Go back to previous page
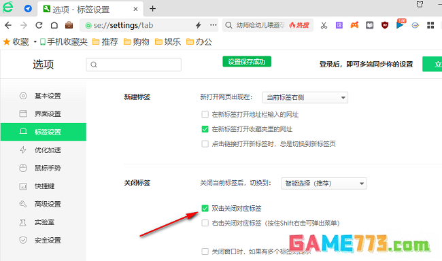Image resolution: width=442 pixels, height=261 pixels. pos(8,25)
